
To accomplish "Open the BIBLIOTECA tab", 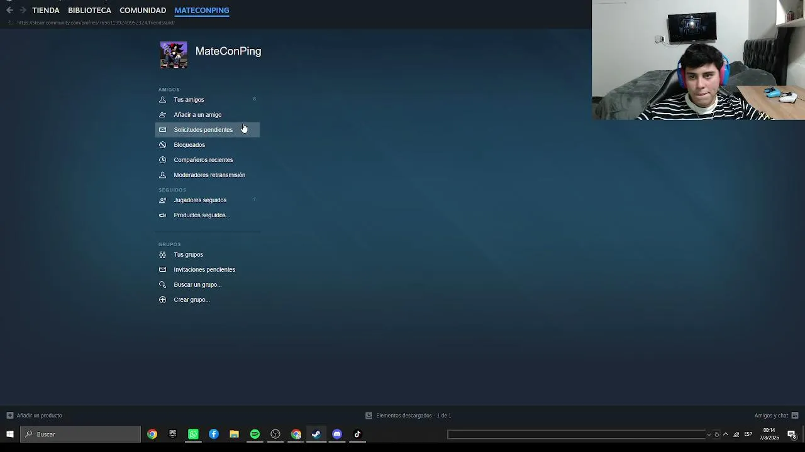I will (89, 10).
